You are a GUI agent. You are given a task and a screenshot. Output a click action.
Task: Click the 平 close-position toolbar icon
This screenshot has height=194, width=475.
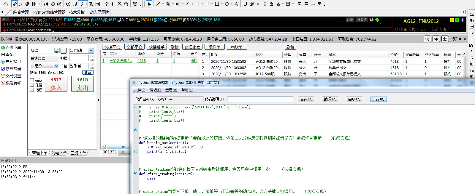[x=313, y=4]
